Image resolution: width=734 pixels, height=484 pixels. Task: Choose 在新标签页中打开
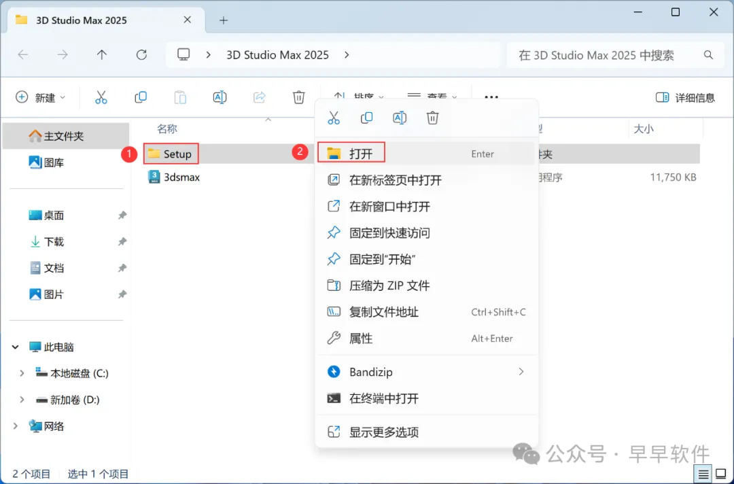coord(425,179)
